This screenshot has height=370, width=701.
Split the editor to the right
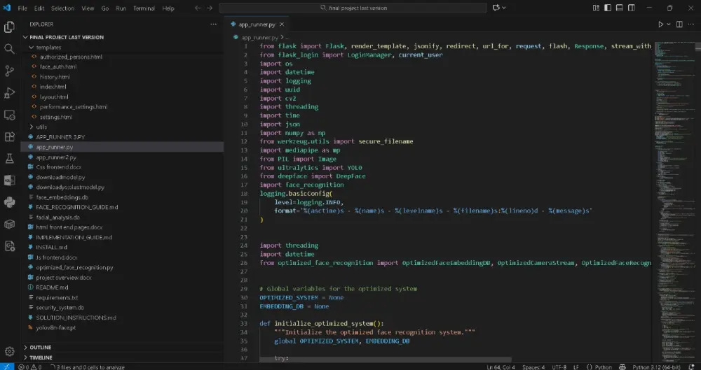[679, 24]
